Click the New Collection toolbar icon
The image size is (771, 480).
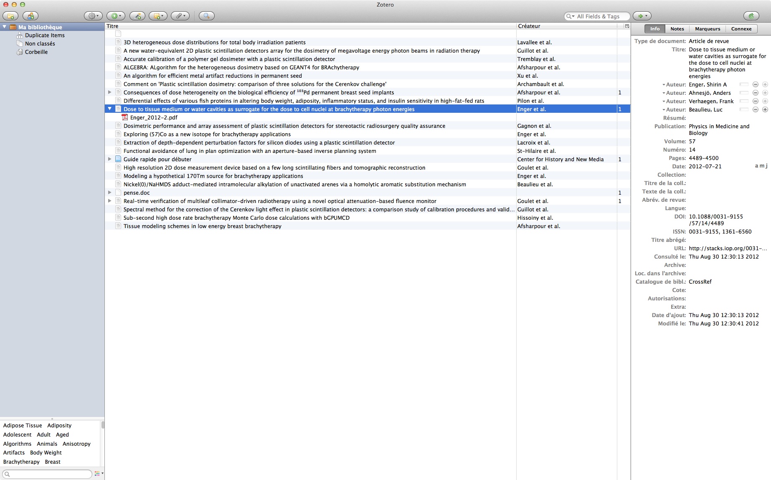(x=11, y=16)
